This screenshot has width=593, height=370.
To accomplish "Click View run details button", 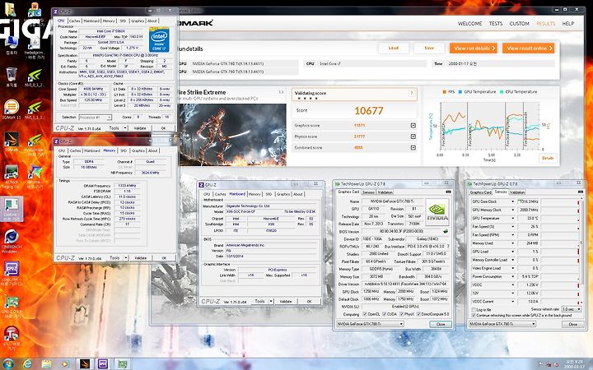I will tap(474, 48).
